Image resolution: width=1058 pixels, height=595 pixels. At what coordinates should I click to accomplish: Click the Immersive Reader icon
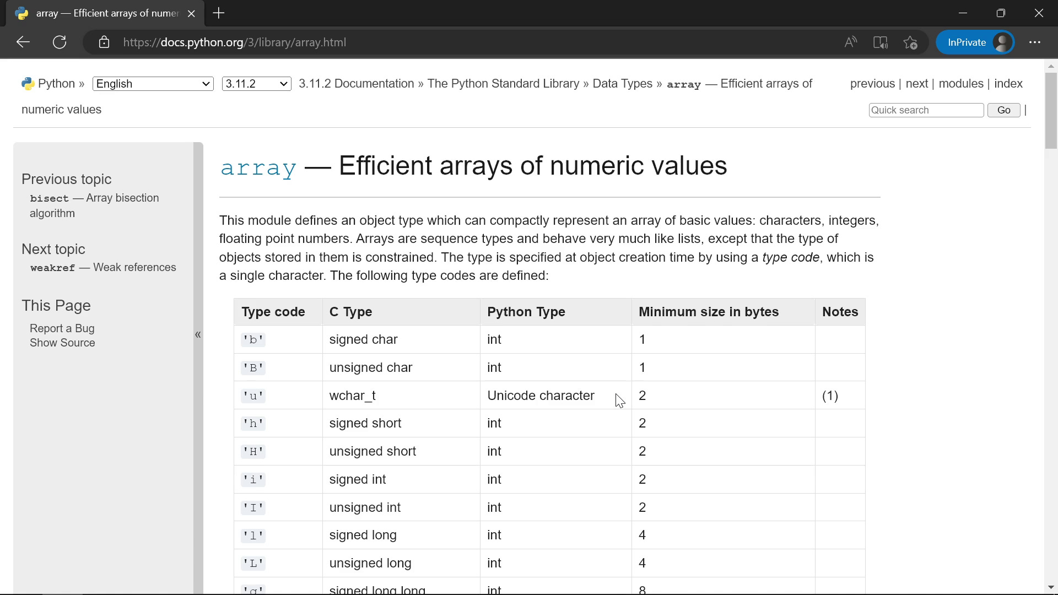point(880,42)
